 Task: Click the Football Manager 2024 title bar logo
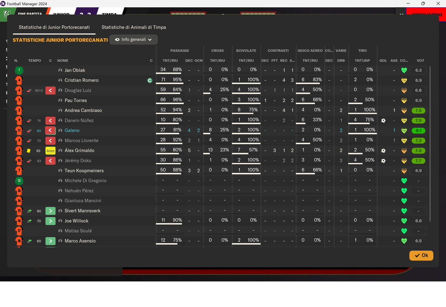[x=3, y=3]
